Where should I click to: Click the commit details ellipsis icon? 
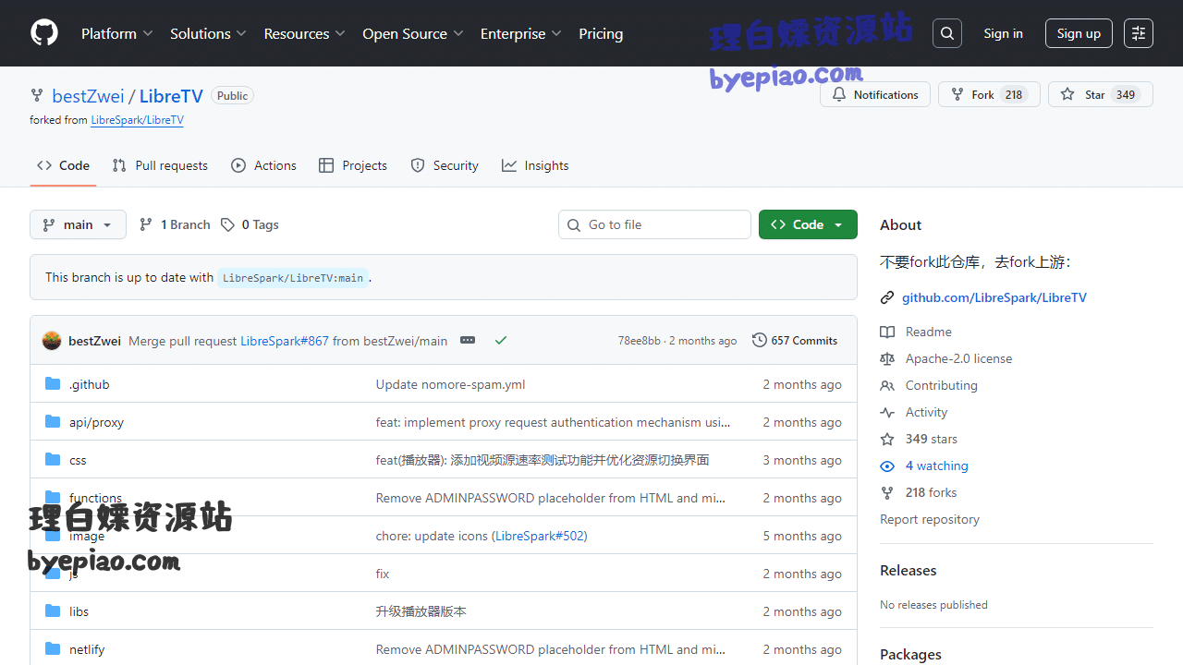(468, 340)
